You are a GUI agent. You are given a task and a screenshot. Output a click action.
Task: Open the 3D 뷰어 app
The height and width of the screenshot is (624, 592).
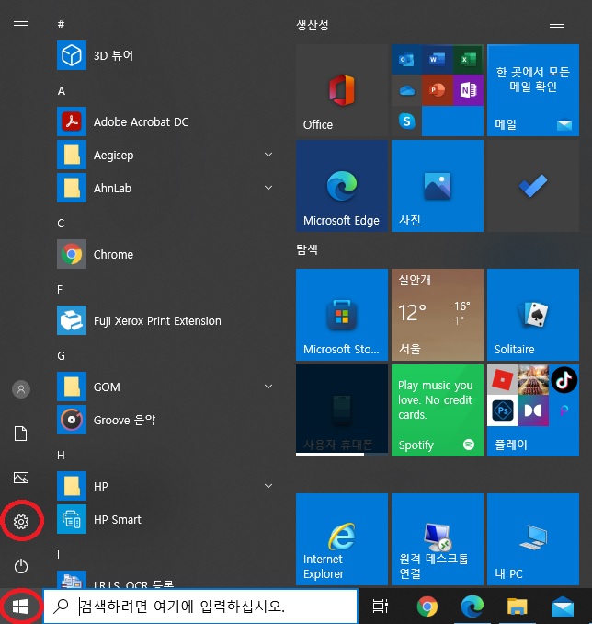165,55
